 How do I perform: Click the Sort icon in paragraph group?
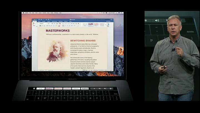click(x=76, y=23)
